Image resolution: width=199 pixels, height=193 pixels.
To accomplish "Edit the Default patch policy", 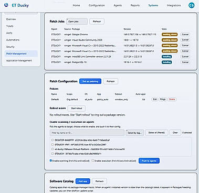I will 155,99.
